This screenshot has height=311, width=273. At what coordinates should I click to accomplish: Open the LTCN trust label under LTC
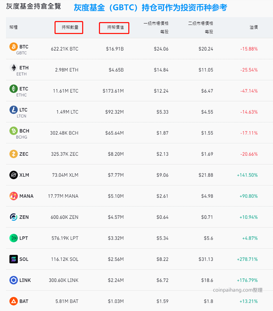coord(21,116)
